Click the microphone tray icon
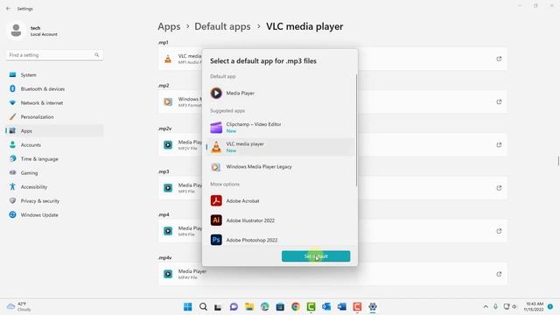The height and width of the screenshot is (315, 560). (496, 307)
